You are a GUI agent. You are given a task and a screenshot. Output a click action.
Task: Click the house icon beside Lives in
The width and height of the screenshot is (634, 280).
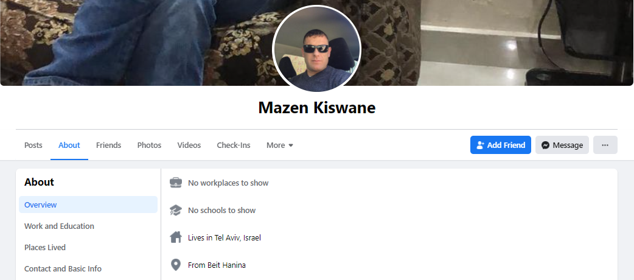(175, 237)
